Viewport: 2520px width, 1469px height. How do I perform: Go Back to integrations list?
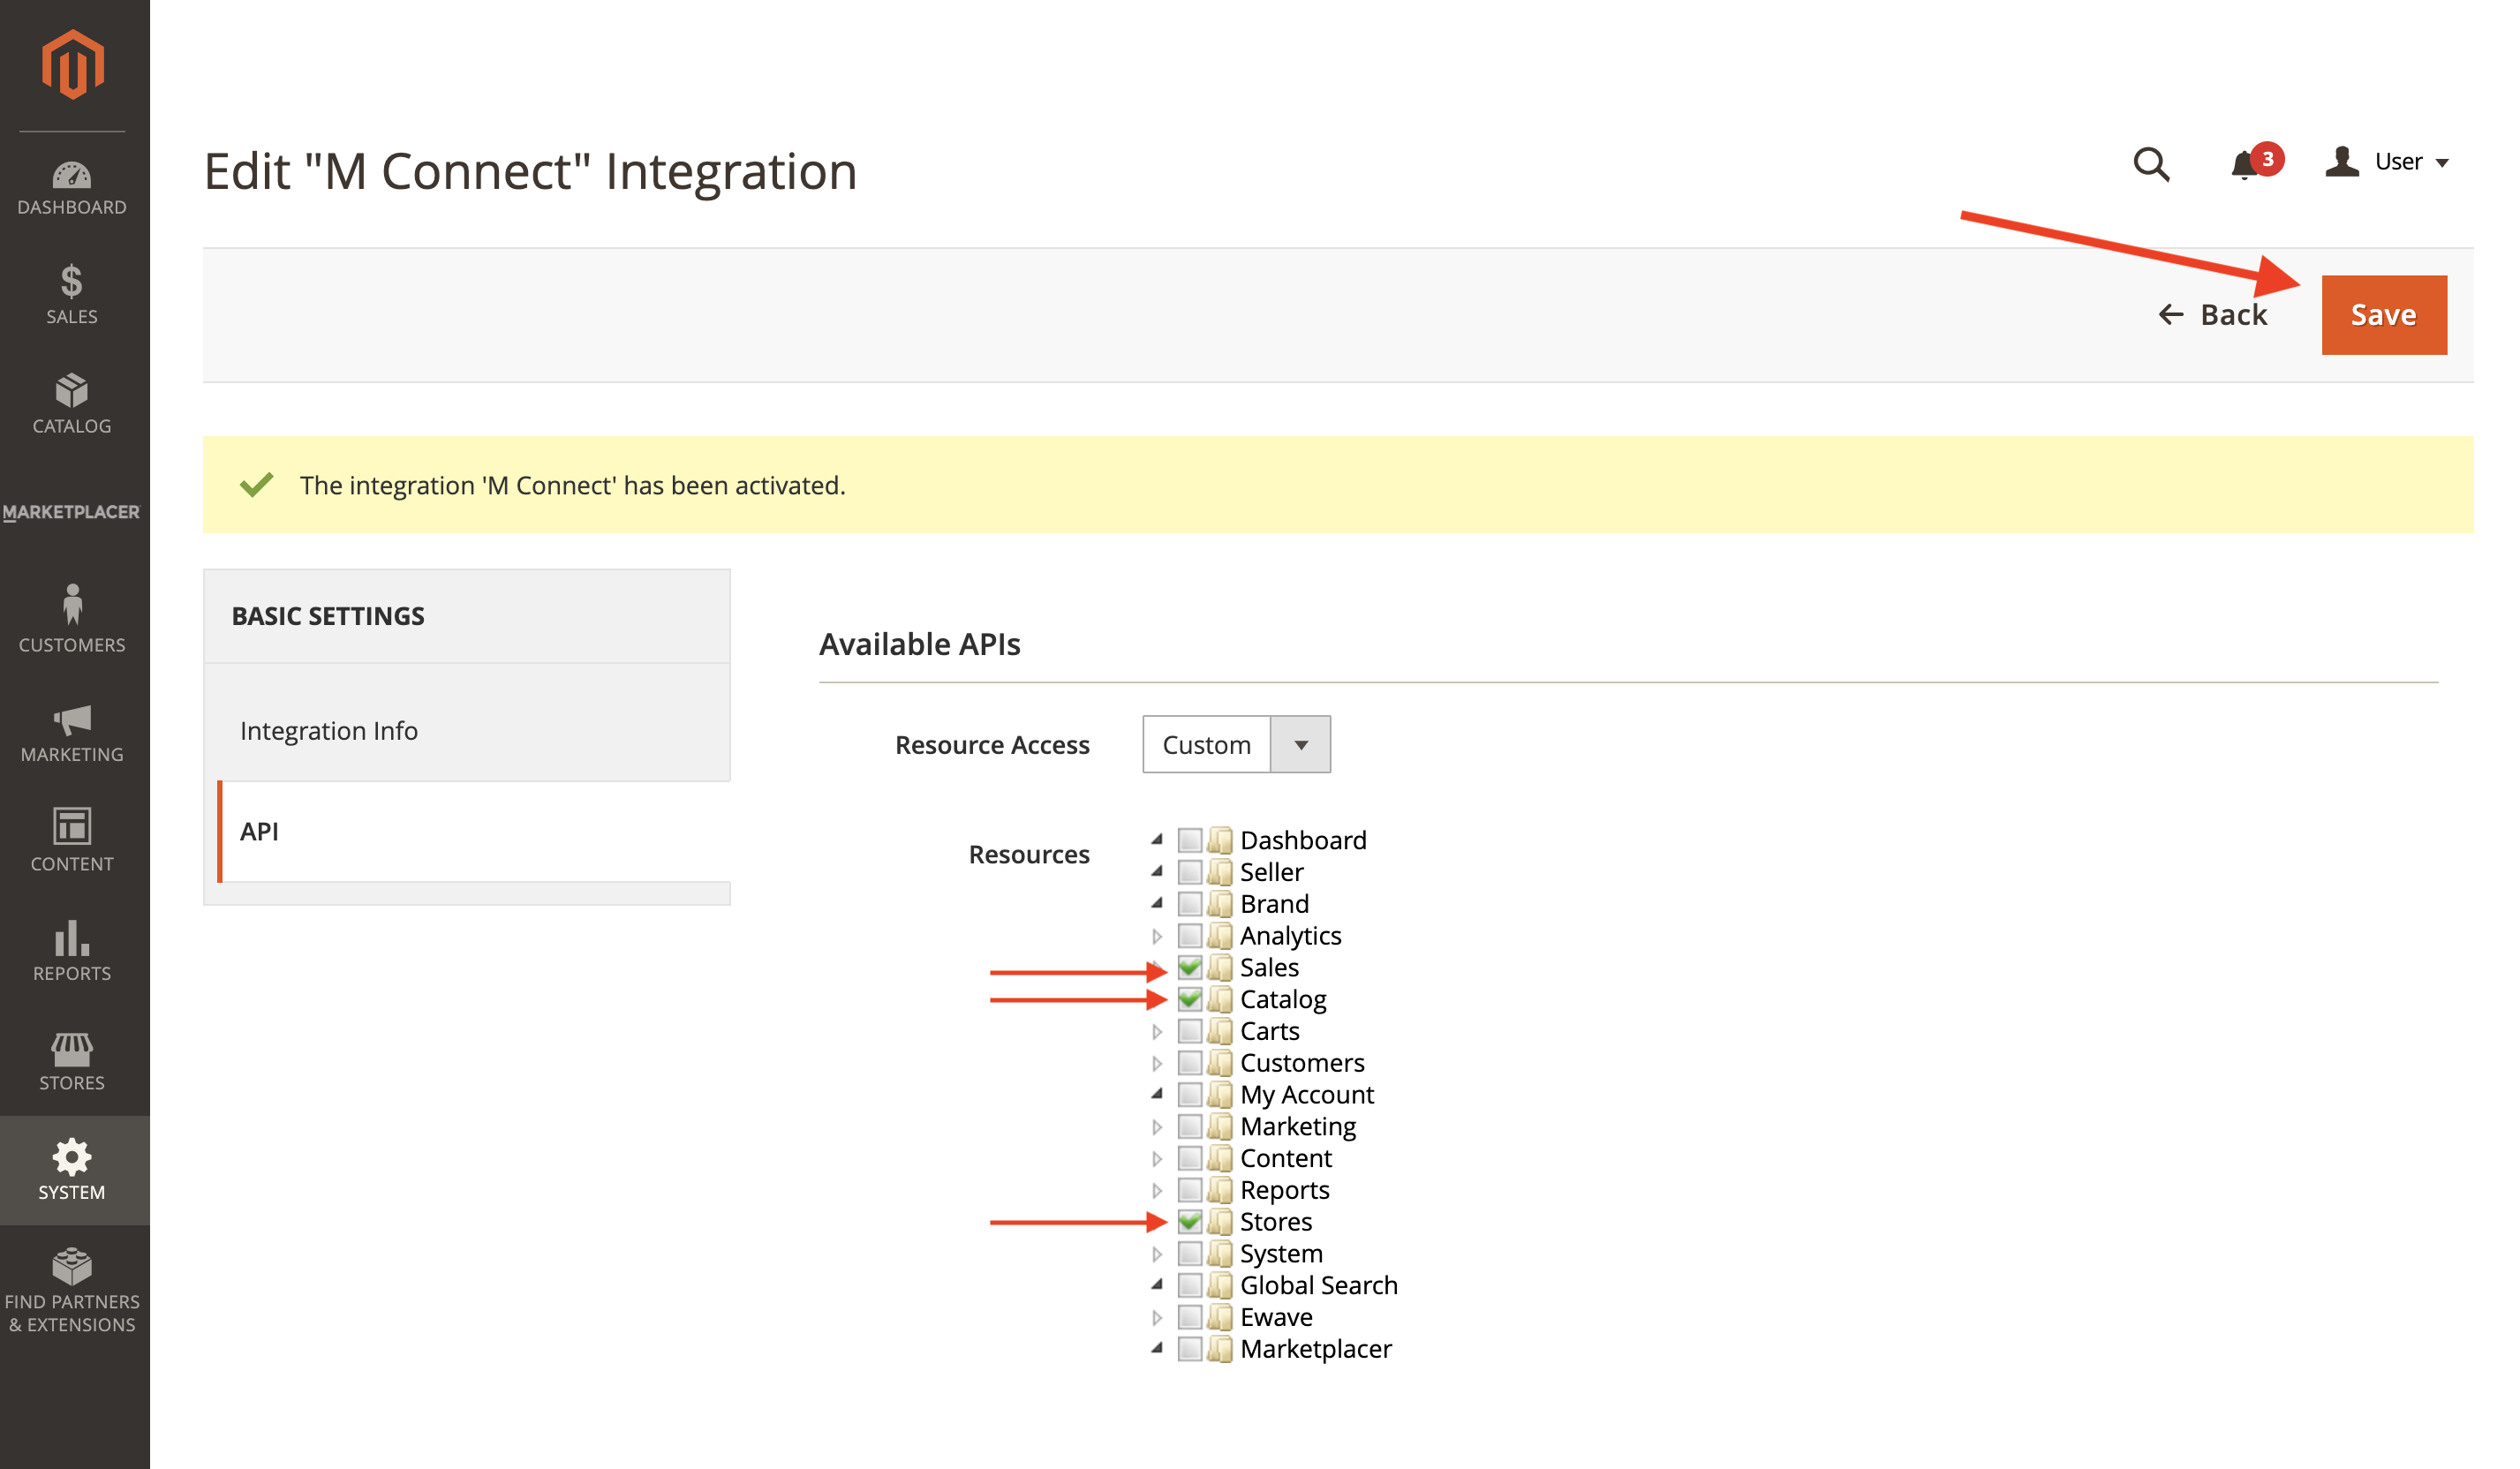pos(2212,315)
